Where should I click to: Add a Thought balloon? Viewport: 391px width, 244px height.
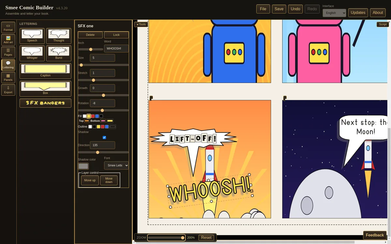(x=59, y=36)
